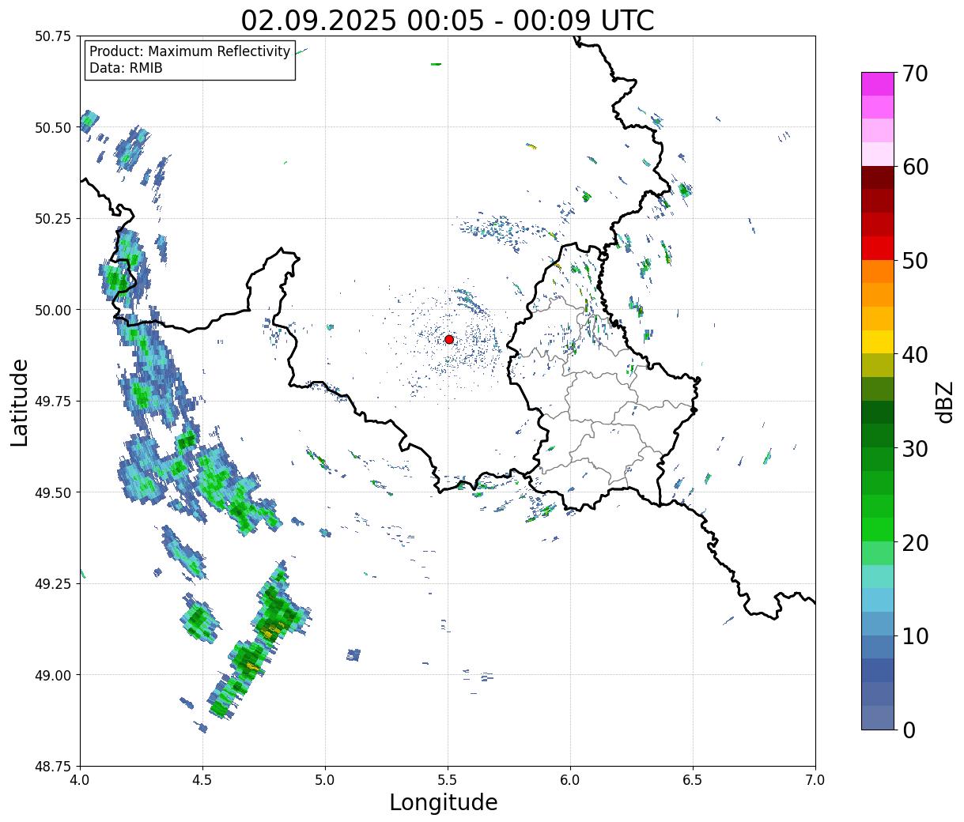Click colorbar tick label 50

tap(915, 261)
